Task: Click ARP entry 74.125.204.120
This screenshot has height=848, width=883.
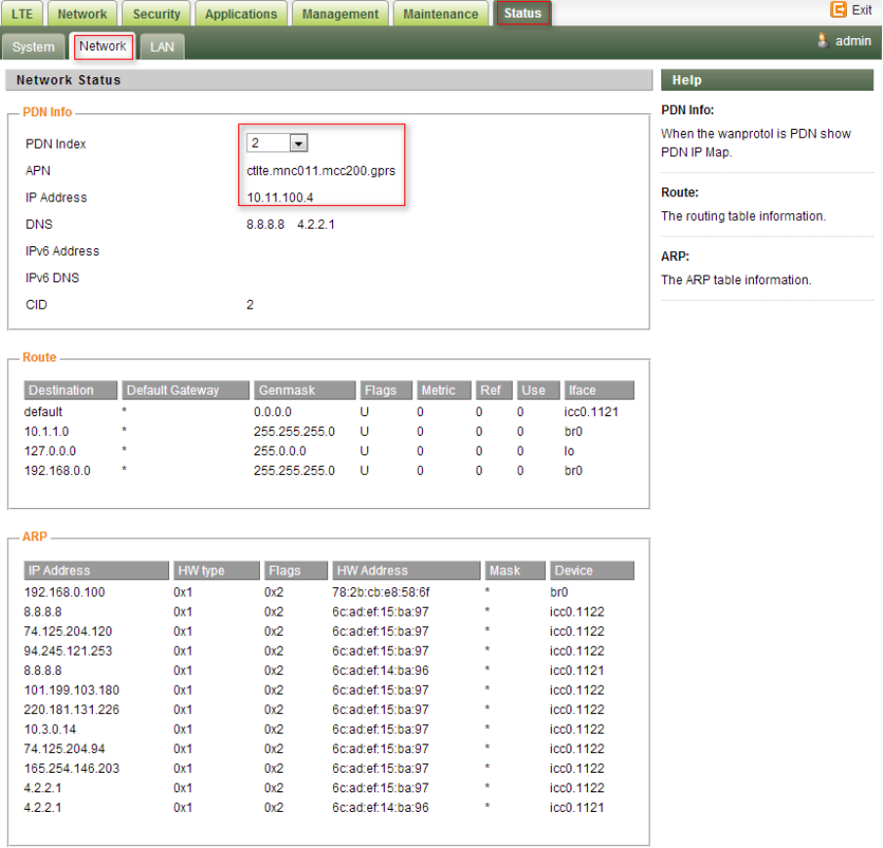Action: (67, 631)
